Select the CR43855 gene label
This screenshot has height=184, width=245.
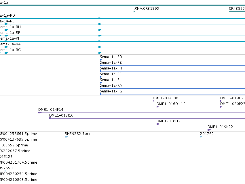click(237, 9)
